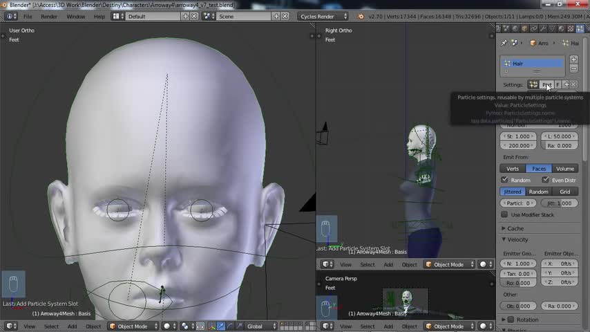Add a new particle system slot
This screenshot has height=332, width=590.
(x=573, y=59)
